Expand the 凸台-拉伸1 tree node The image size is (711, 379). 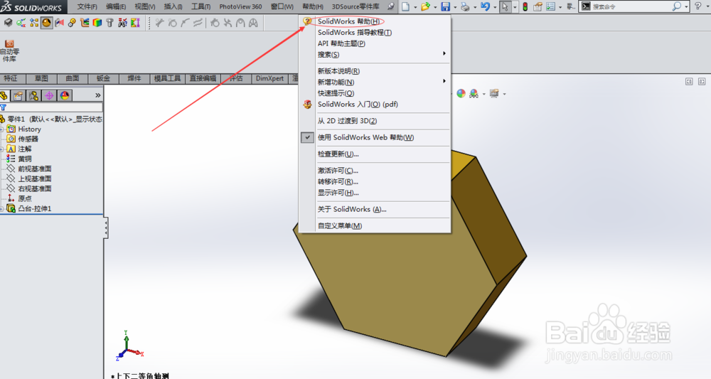pyautogui.click(x=2, y=209)
